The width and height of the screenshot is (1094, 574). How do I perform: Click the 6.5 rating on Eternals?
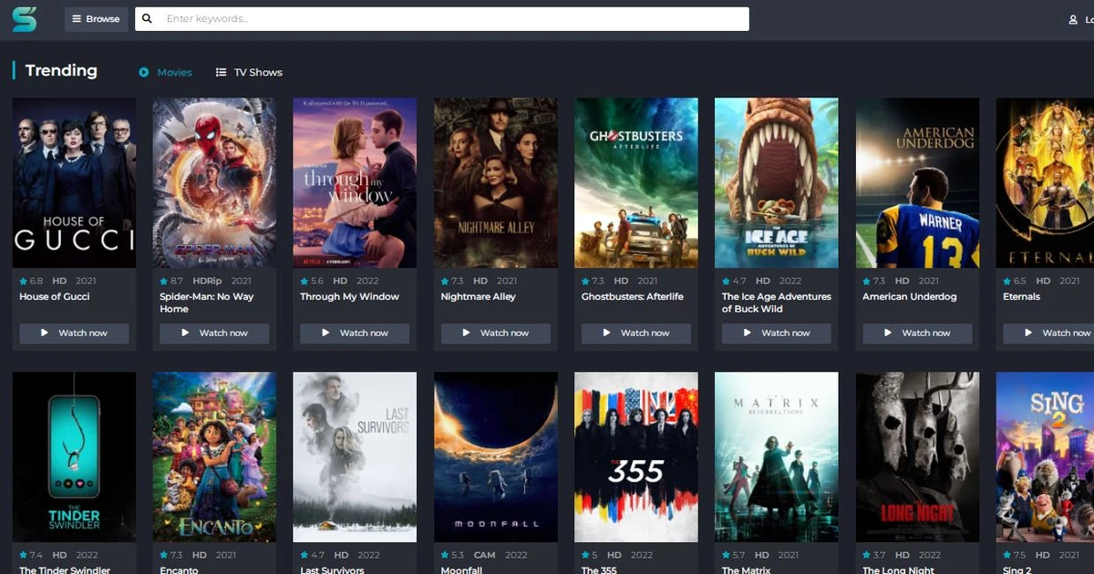[1015, 281]
